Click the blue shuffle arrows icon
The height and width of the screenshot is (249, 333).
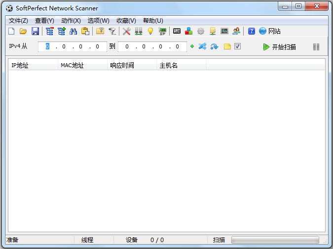pyautogui.click(x=202, y=46)
